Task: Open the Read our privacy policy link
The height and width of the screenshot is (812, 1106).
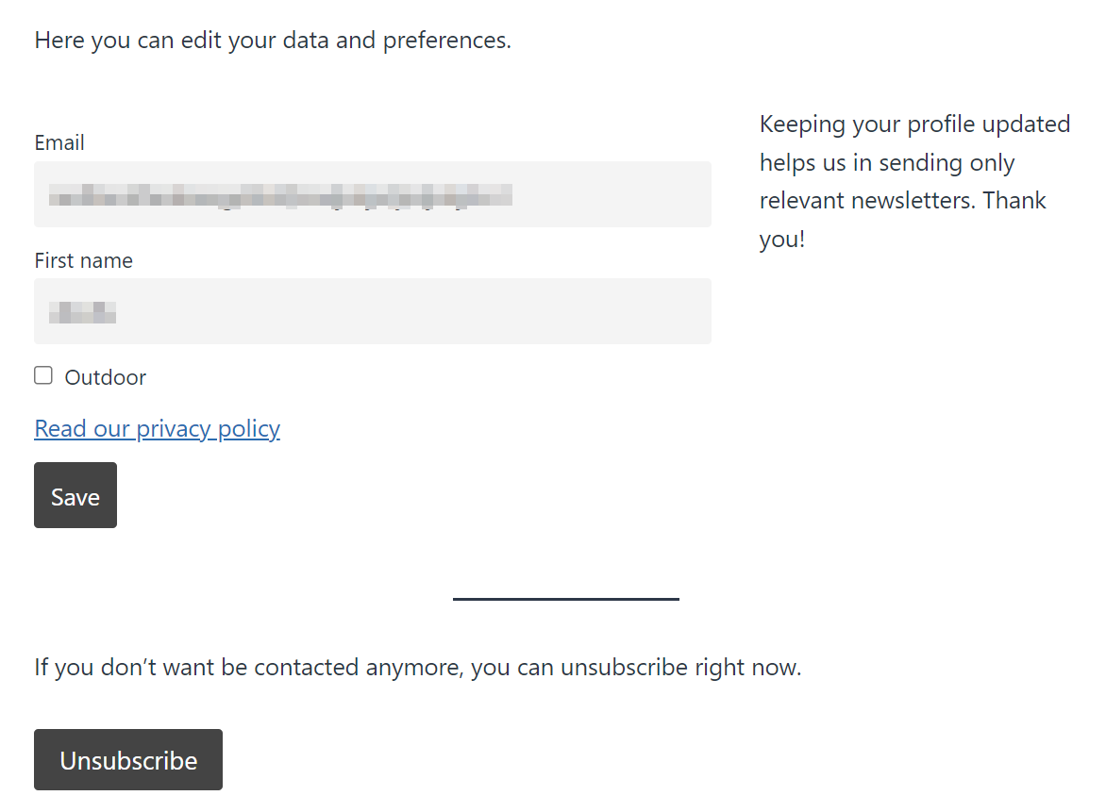Action: (157, 429)
